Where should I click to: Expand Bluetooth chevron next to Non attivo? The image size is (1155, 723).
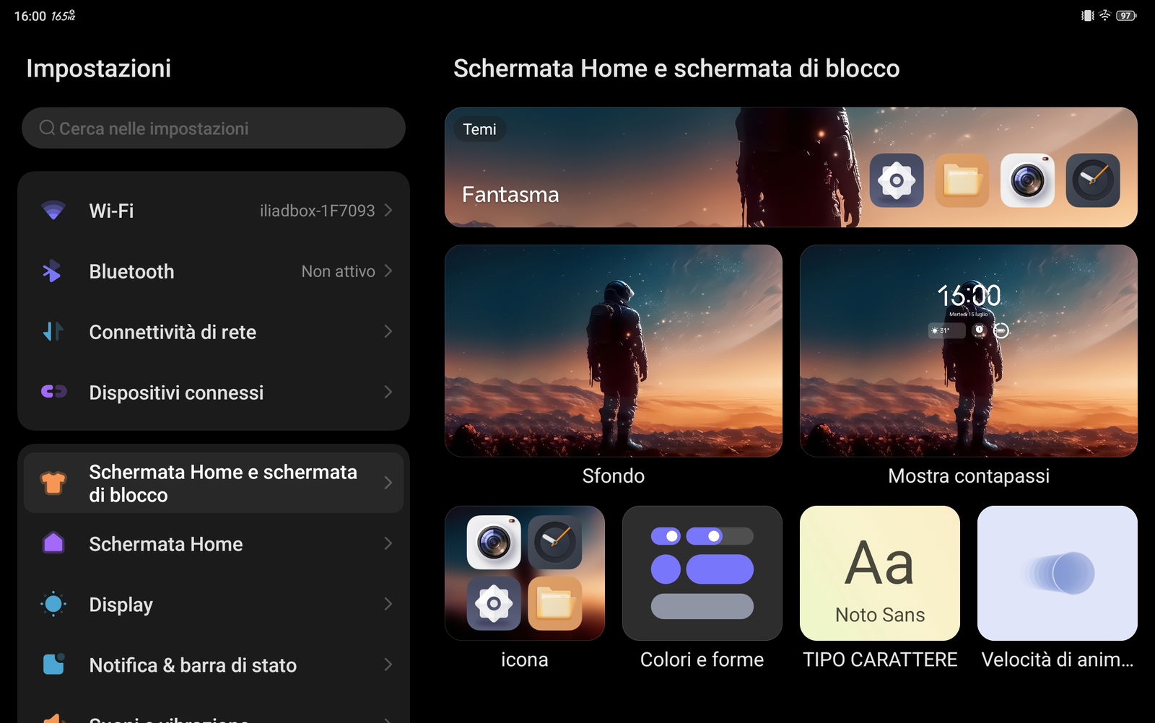point(388,271)
